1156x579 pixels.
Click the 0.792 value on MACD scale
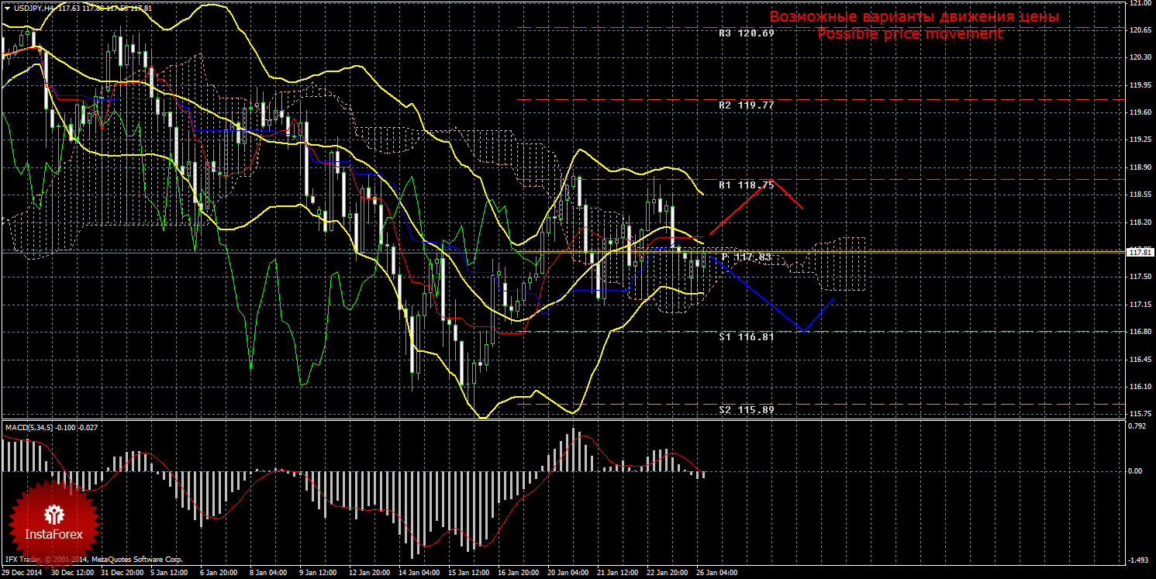pyautogui.click(x=1136, y=426)
